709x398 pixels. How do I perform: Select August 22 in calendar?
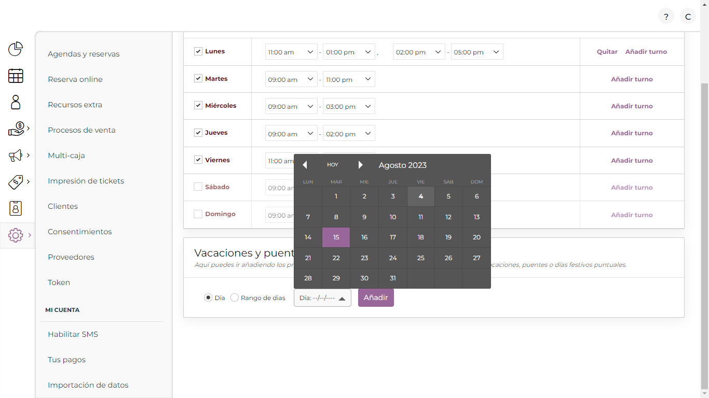336,258
